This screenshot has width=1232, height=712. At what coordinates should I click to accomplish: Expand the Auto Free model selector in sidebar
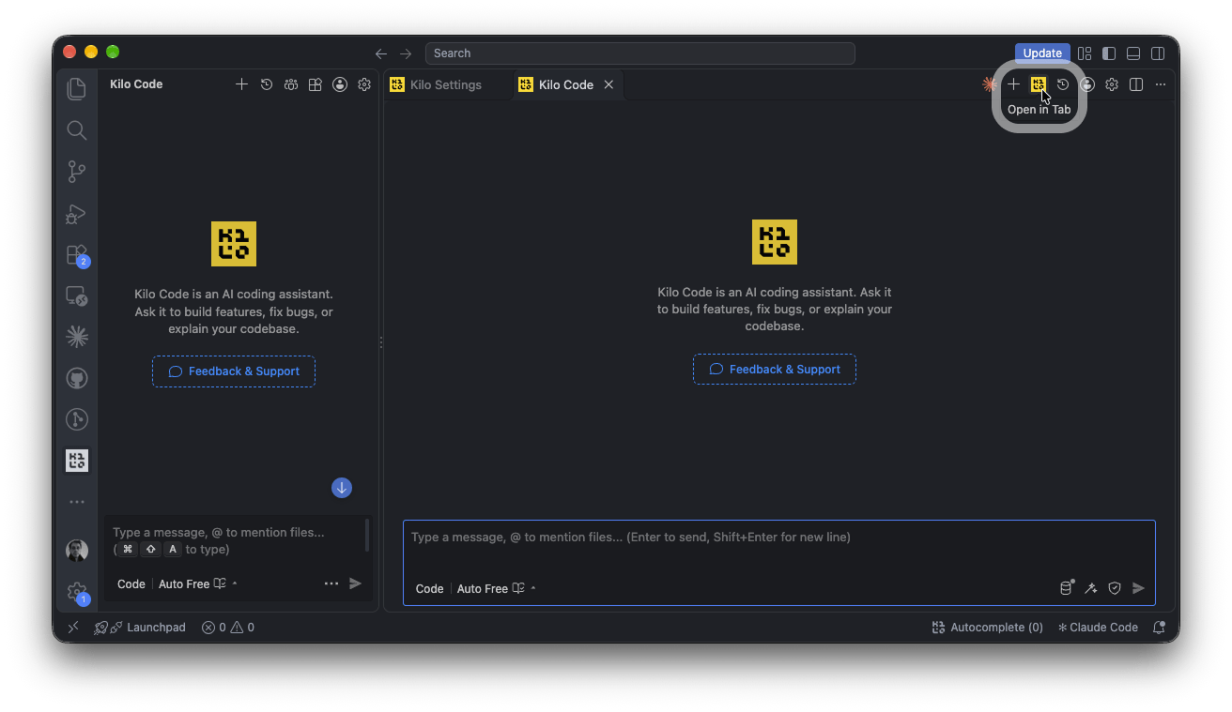point(198,583)
